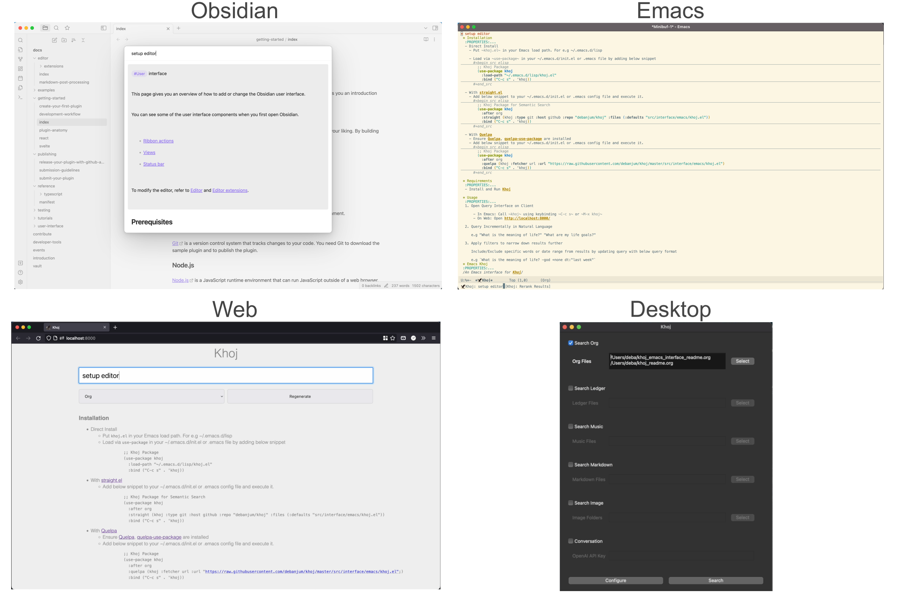Enable the Conversation checkbox
The height and width of the screenshot is (600, 899).
tap(570, 541)
